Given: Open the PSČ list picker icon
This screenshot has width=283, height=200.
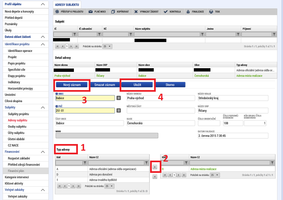Looking at the screenshot, I should (119, 110).
